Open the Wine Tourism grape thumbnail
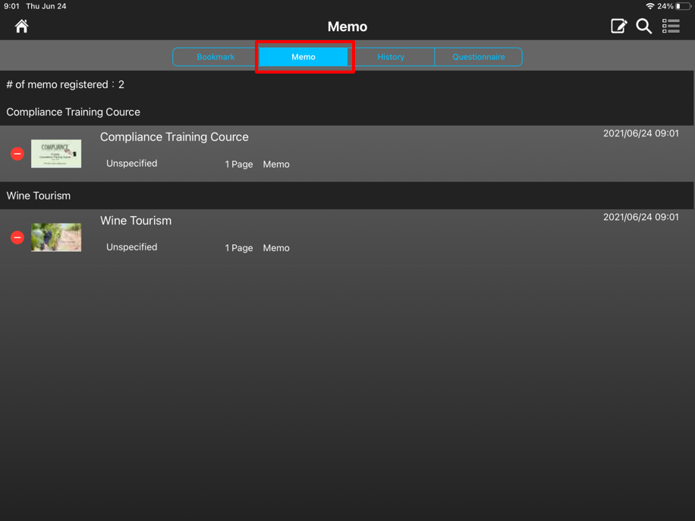This screenshot has height=521, width=695. pos(56,237)
